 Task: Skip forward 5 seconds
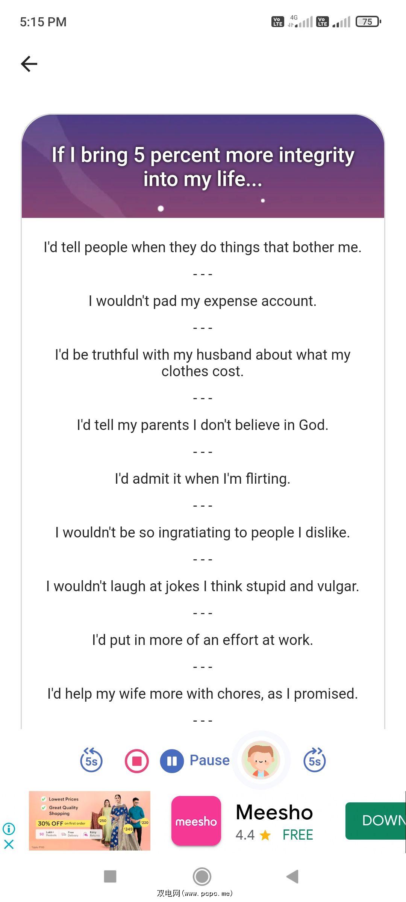pyautogui.click(x=315, y=760)
